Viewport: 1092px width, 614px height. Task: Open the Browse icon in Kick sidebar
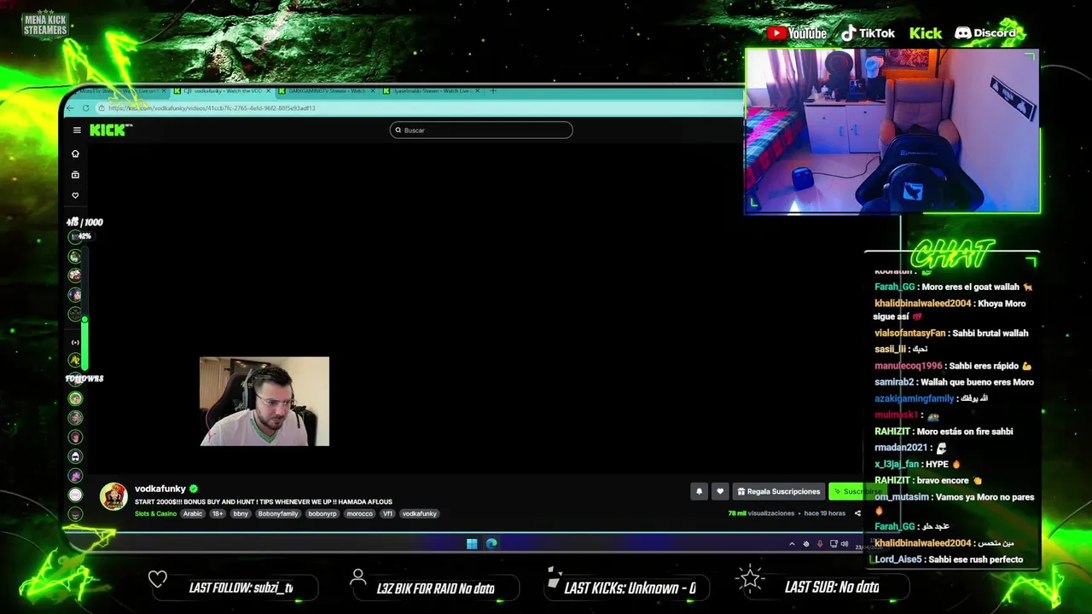click(75, 175)
